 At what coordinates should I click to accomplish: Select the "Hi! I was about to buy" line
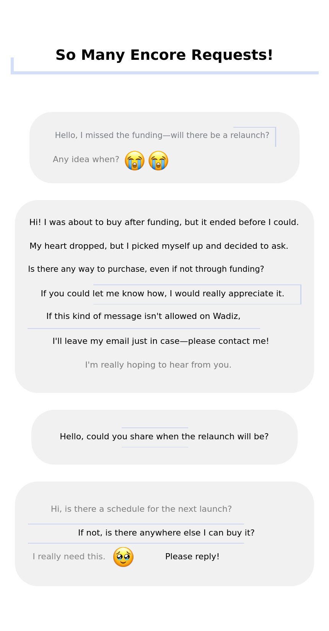coord(164,222)
